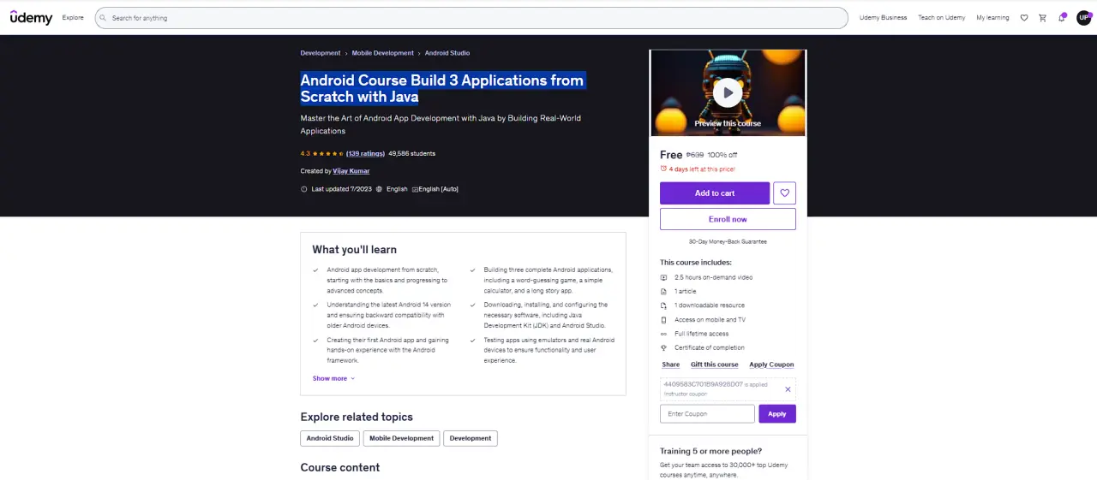1097x480 pixels.
Task: Open the shopping cart icon
Action: (x=1043, y=18)
